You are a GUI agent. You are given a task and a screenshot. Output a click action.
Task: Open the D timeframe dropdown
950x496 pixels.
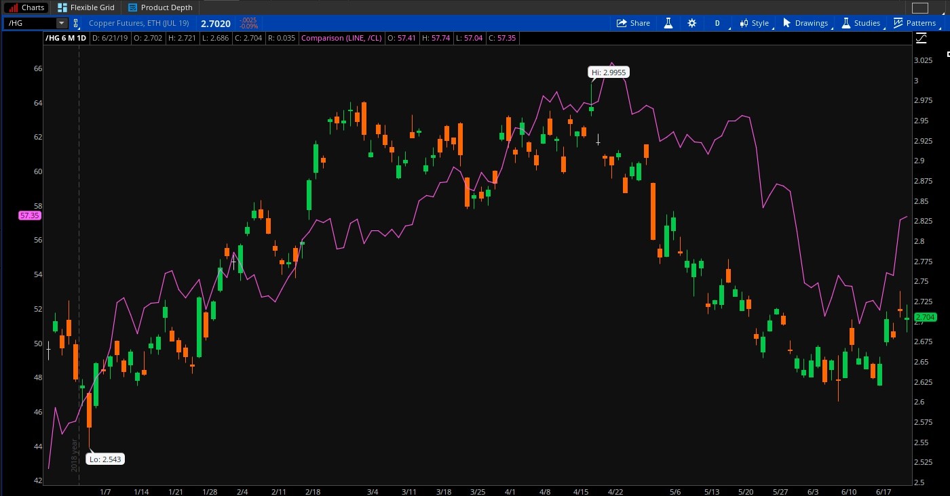(719, 23)
